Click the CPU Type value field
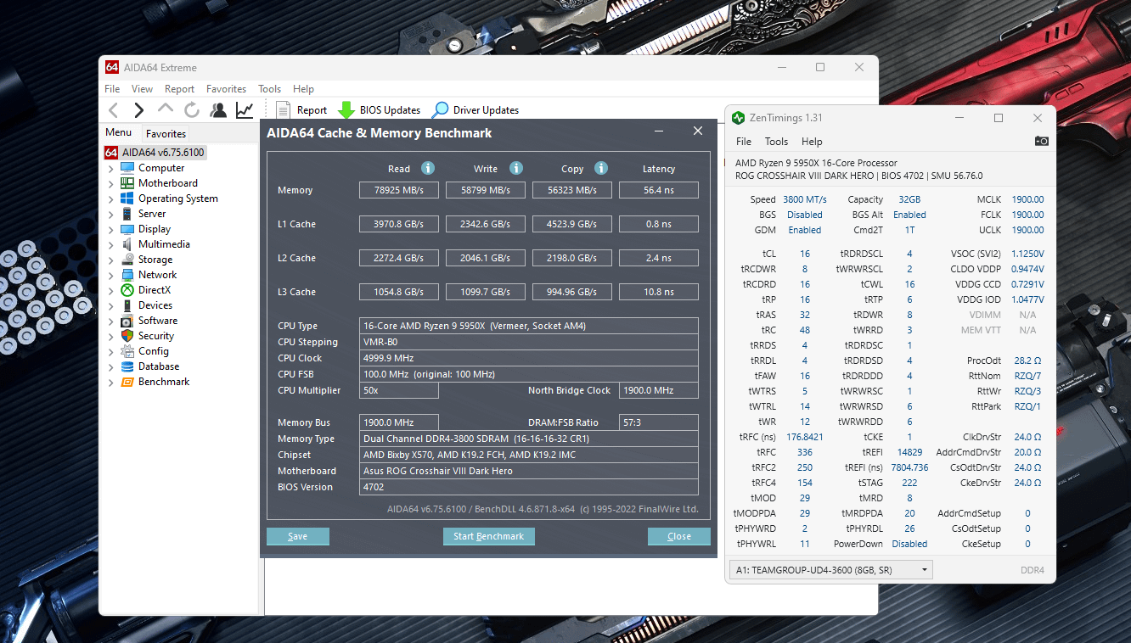This screenshot has height=643, width=1131. 529,326
